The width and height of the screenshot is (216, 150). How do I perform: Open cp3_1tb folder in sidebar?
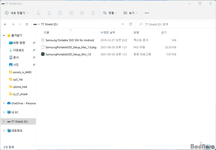click(18, 79)
